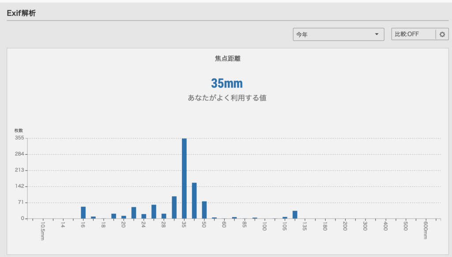The width and height of the screenshot is (452, 257).
Task: Click the Exif解析 section heading
Action: pos(21,13)
